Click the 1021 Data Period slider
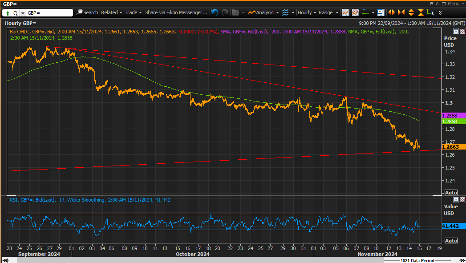The height and width of the screenshot is (263, 466). click(417, 261)
